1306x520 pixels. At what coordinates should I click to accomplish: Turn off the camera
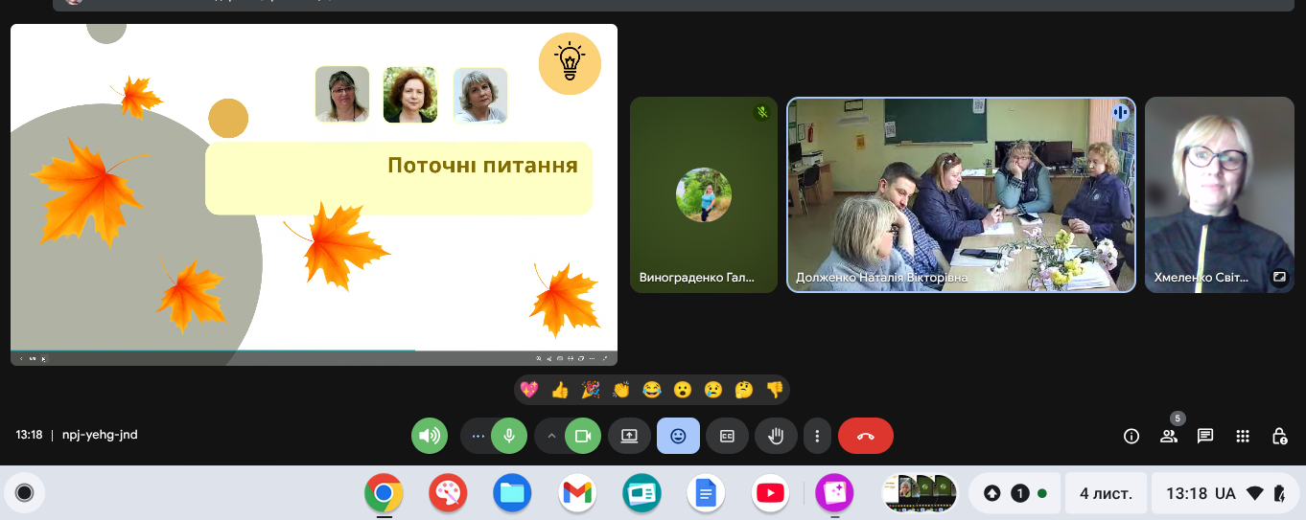coord(582,436)
